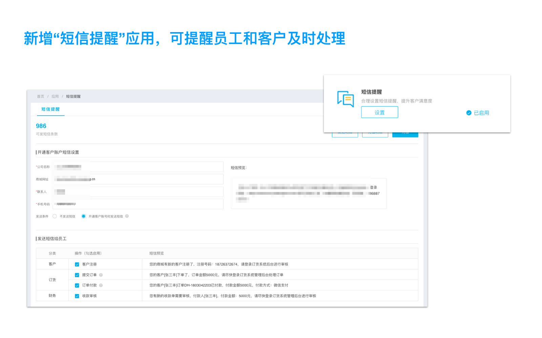Open 应用 breadcrumb link
This screenshot has width=542, height=338.
(x=55, y=96)
